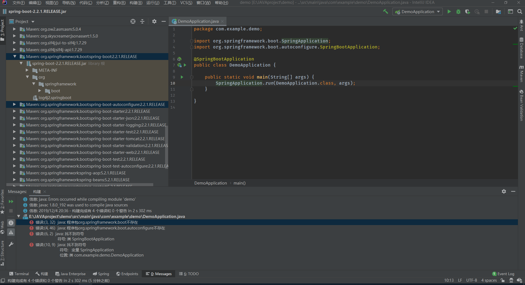Open Messages panel settings gear
The width and height of the screenshot is (525, 285).
click(504, 191)
